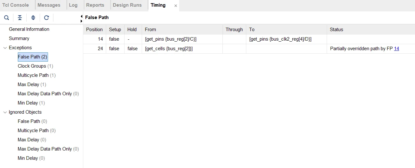Collapse the Exceptions tree node

pyautogui.click(x=5, y=48)
